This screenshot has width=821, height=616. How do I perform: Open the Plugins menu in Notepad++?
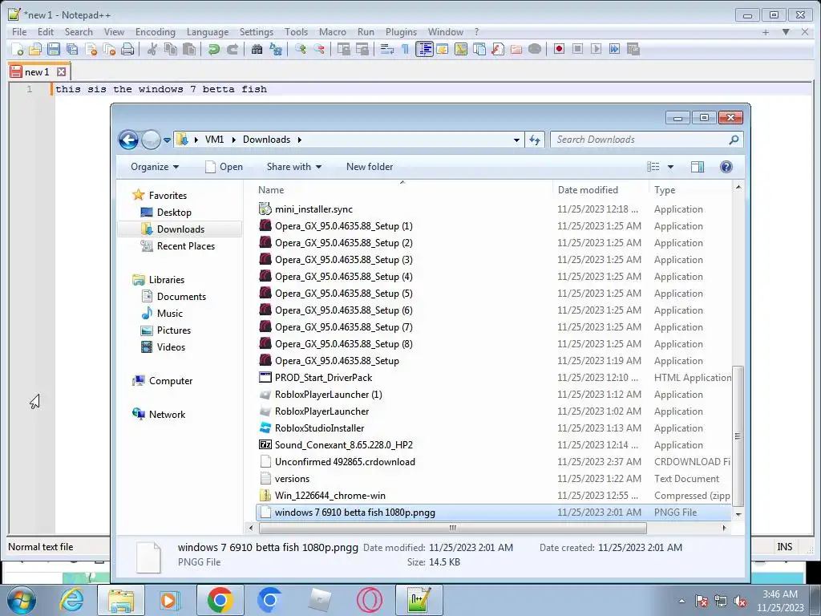[401, 32]
